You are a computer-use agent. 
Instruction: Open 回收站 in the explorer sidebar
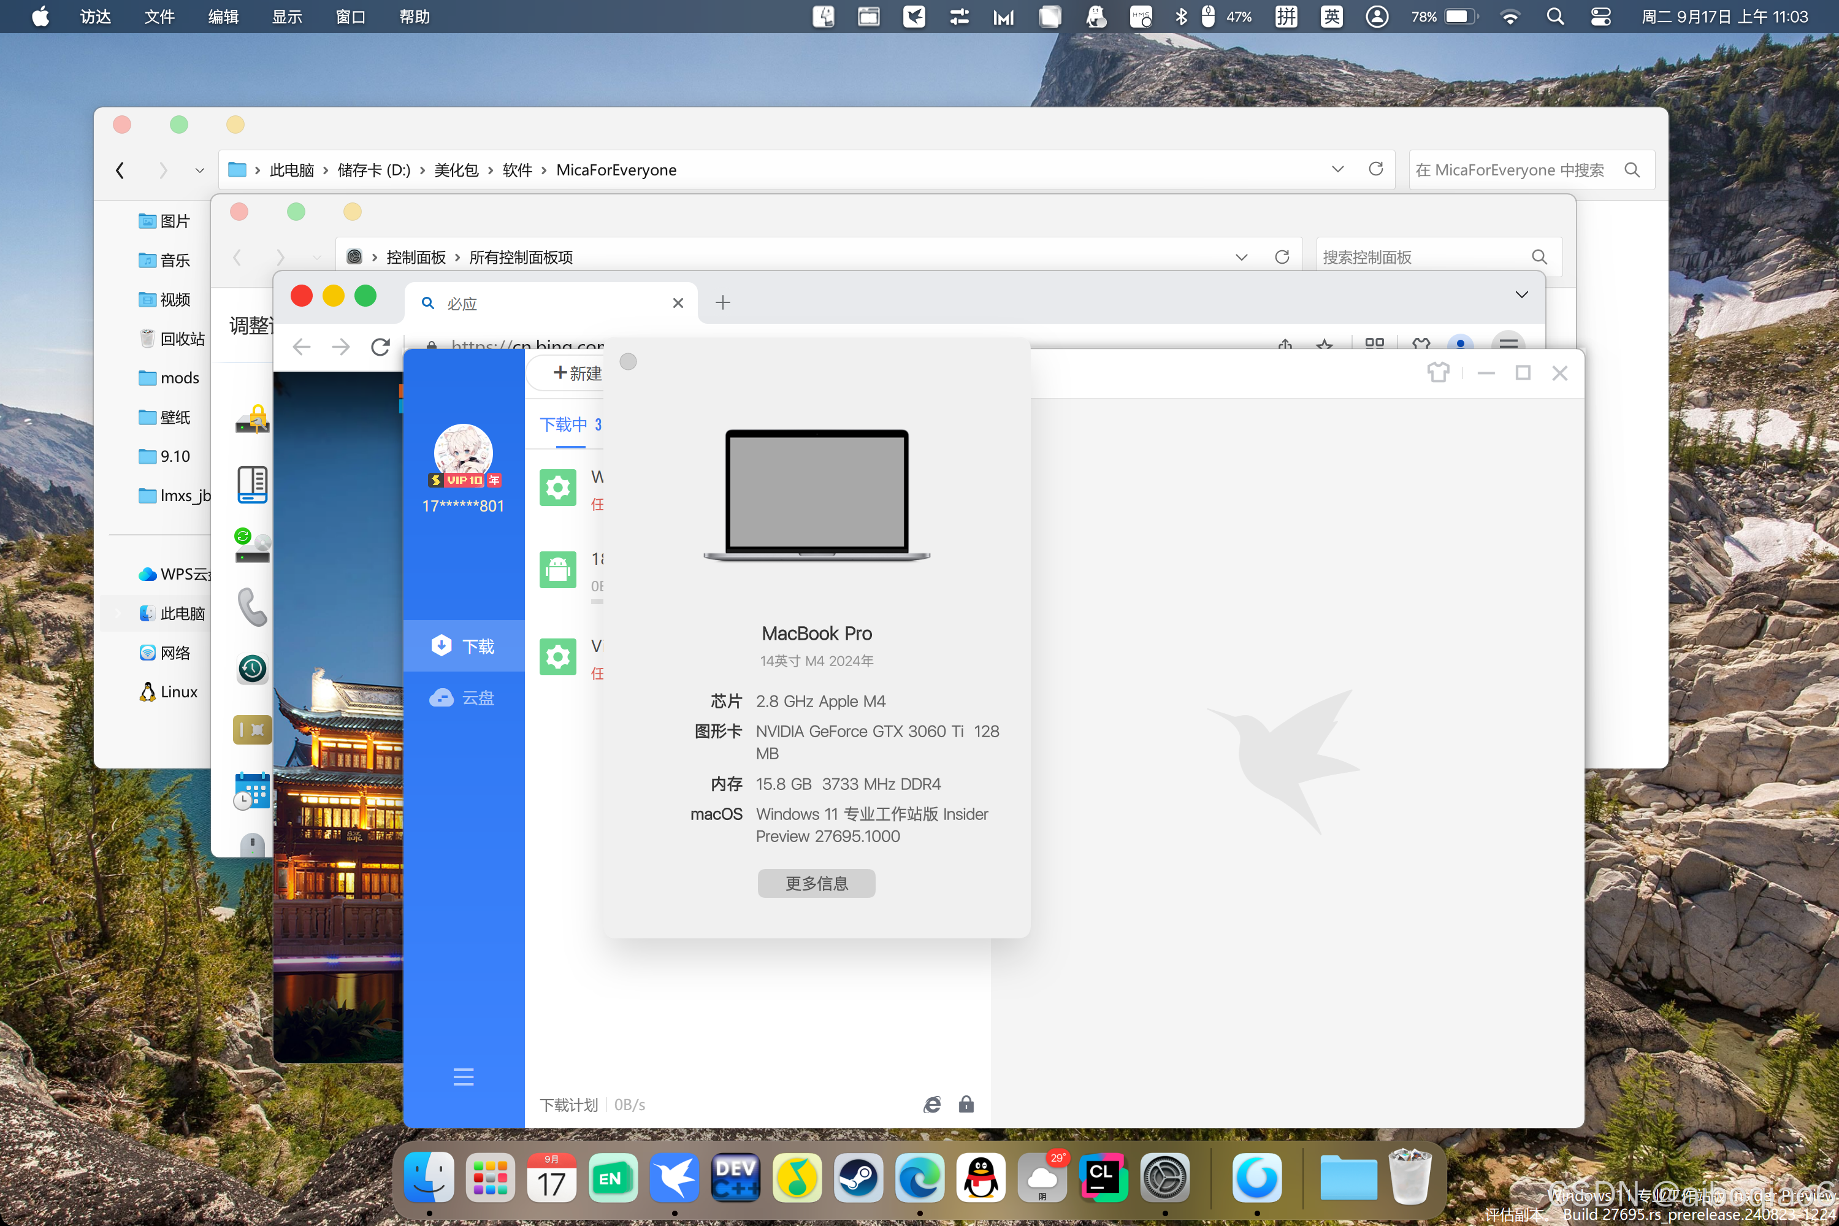coord(172,339)
